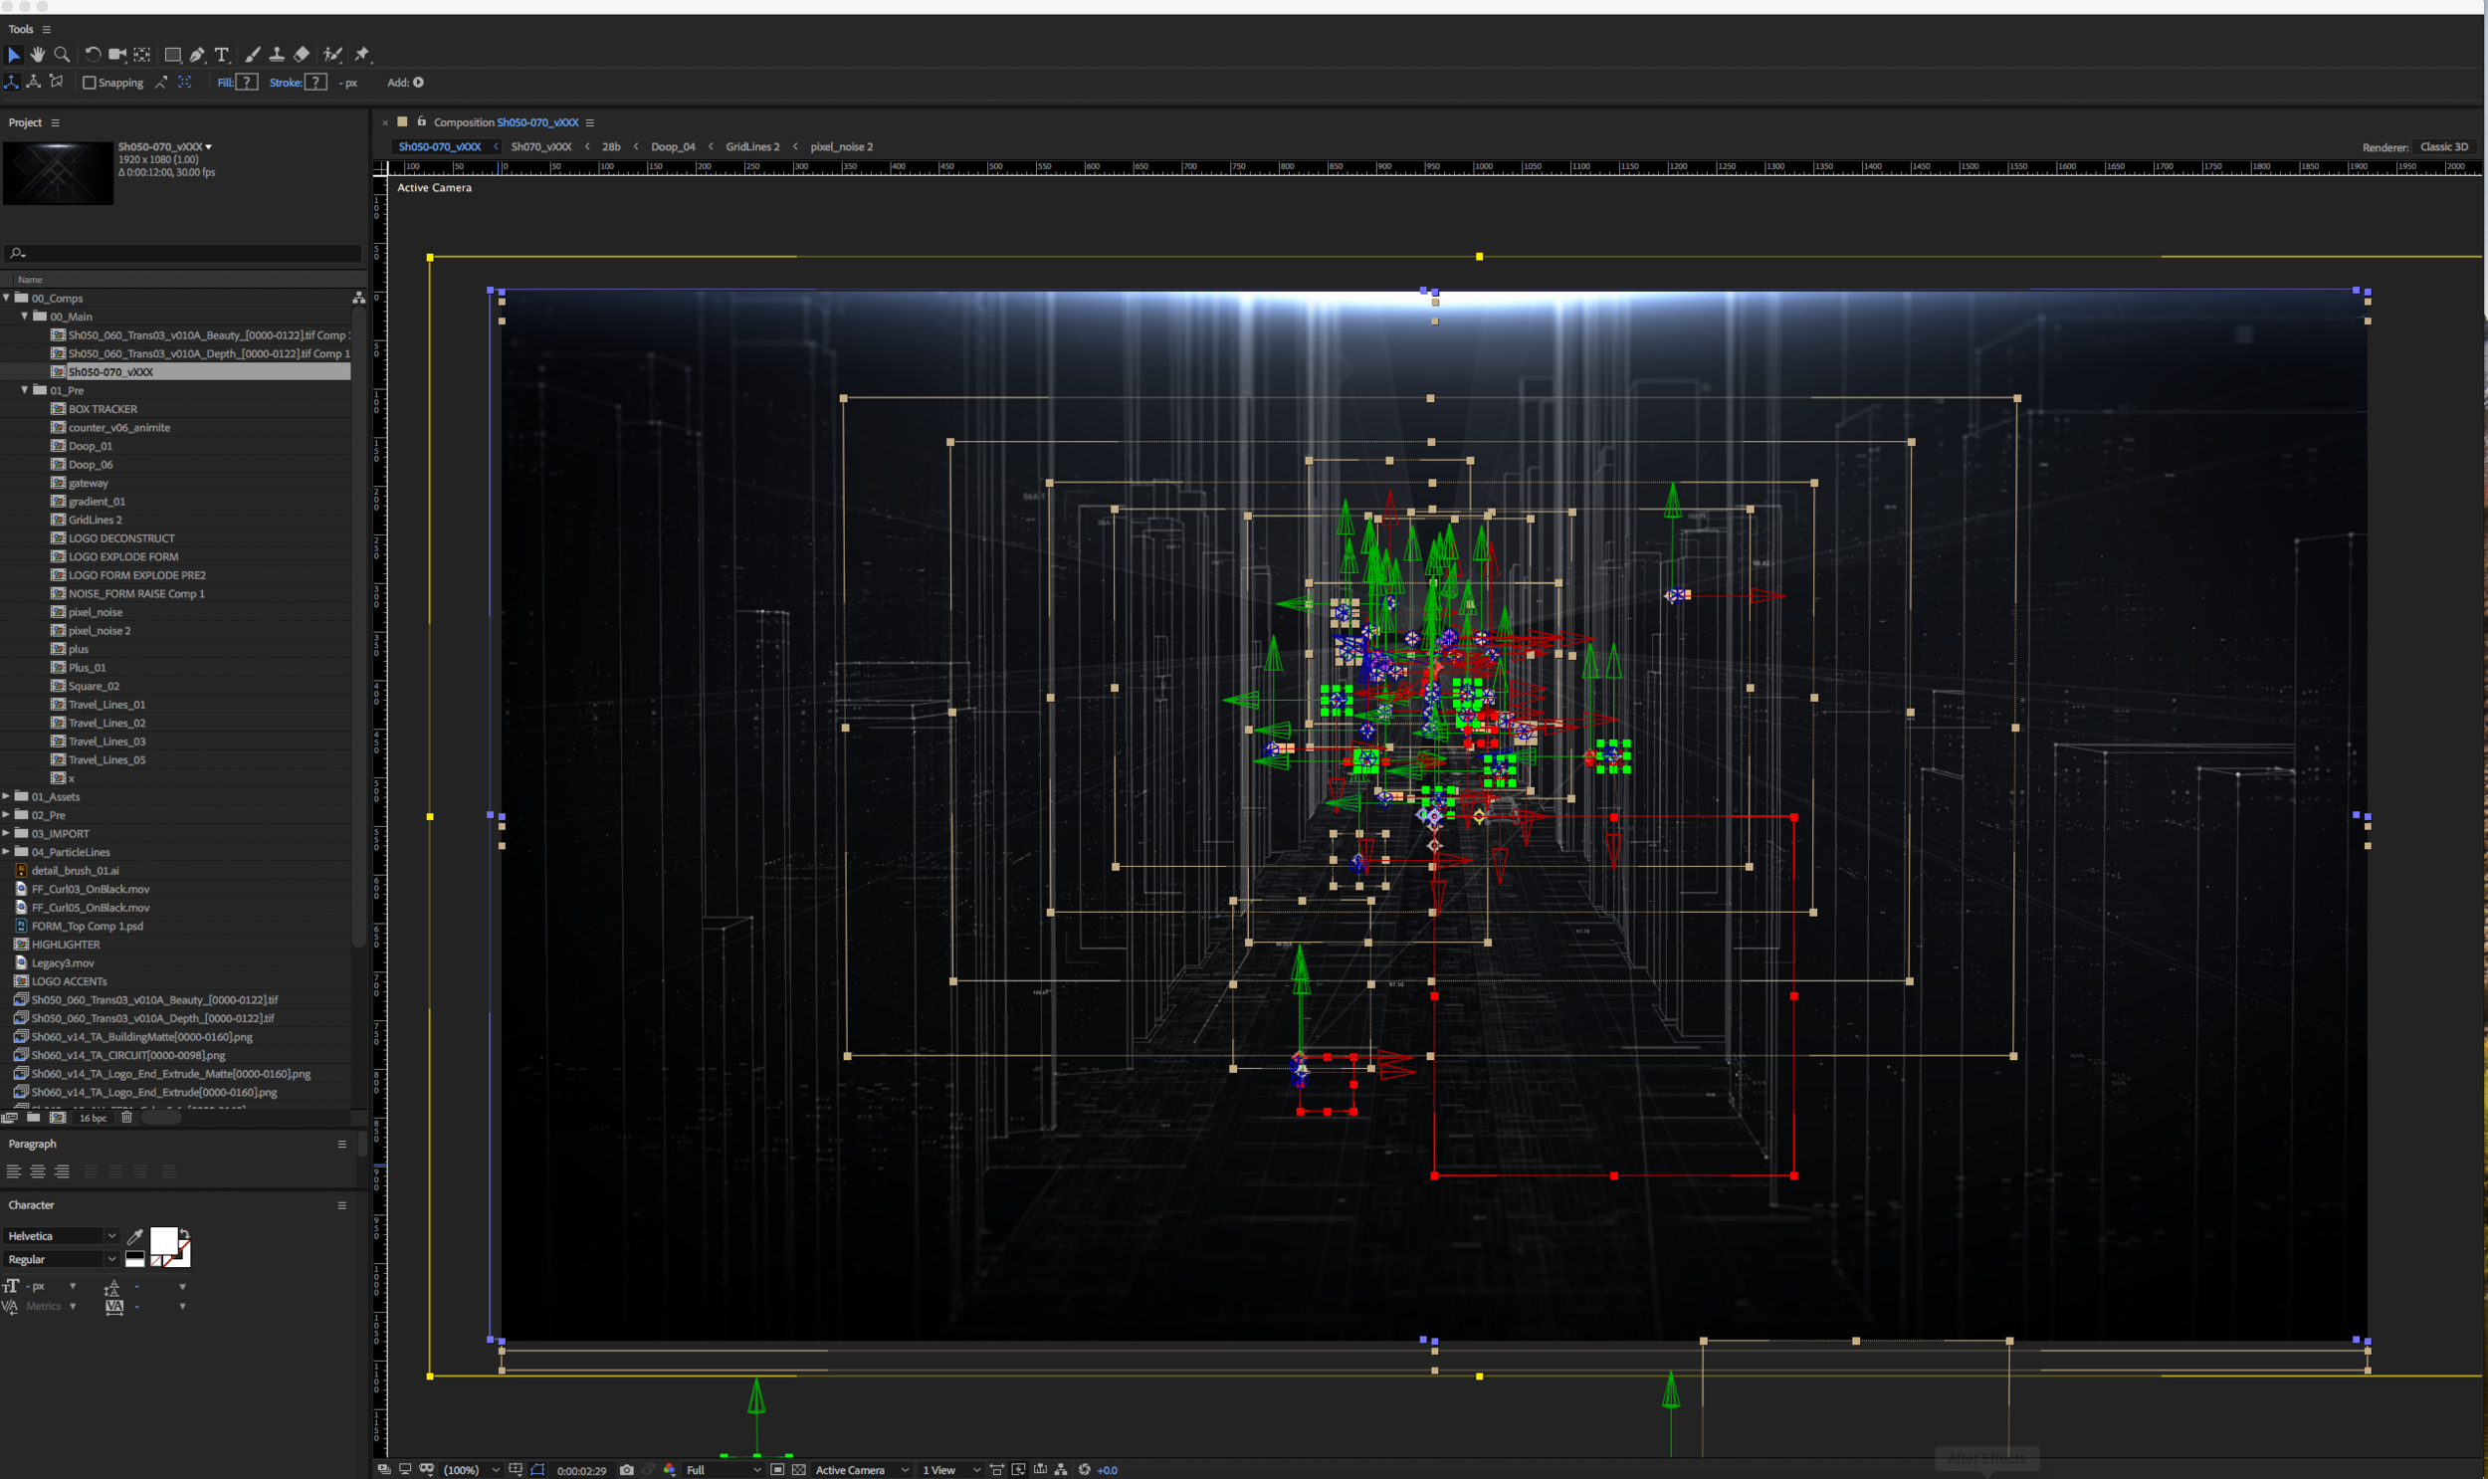Select the Horizontal Type tool

221,55
